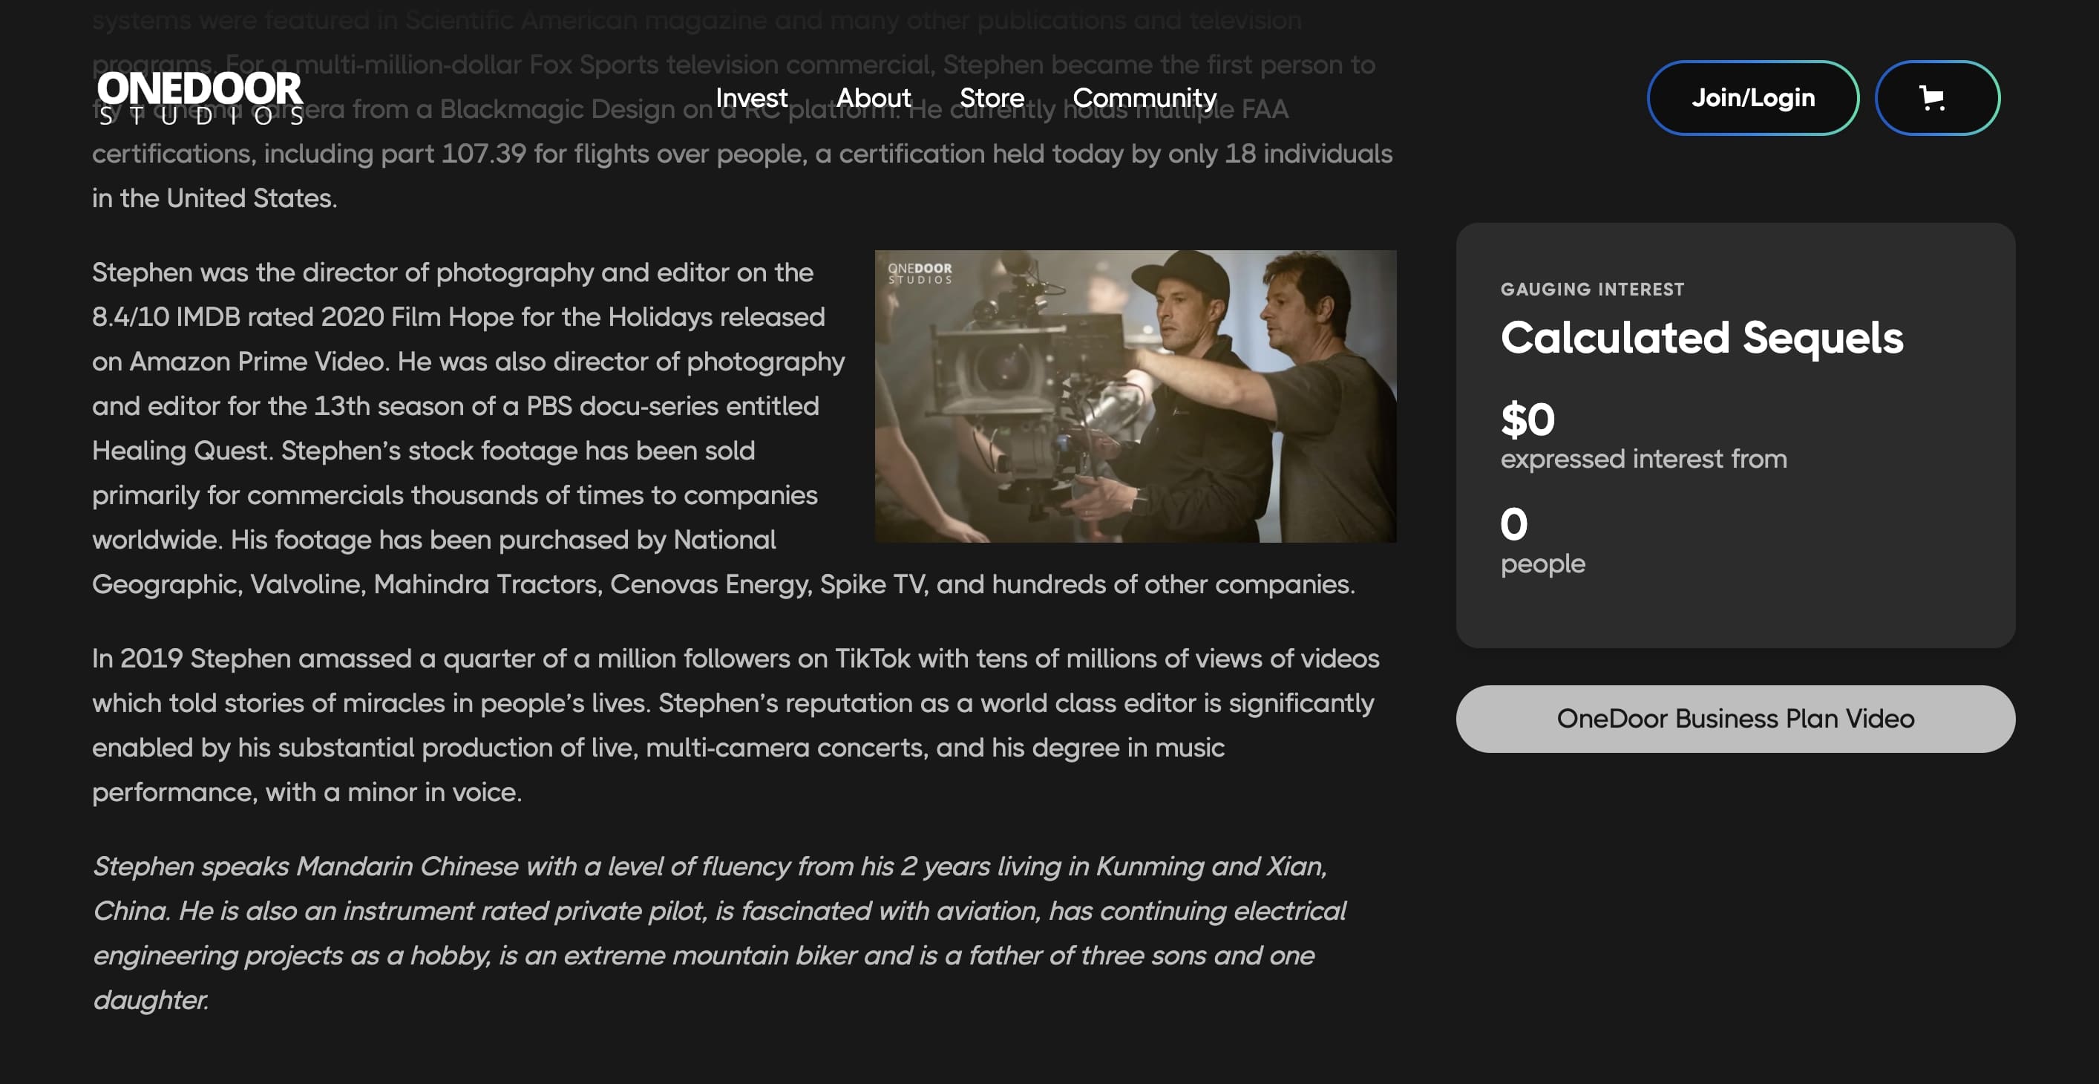Click the FAA certifications paragraph text
This screenshot has height=1084, width=2099.
pos(741,154)
